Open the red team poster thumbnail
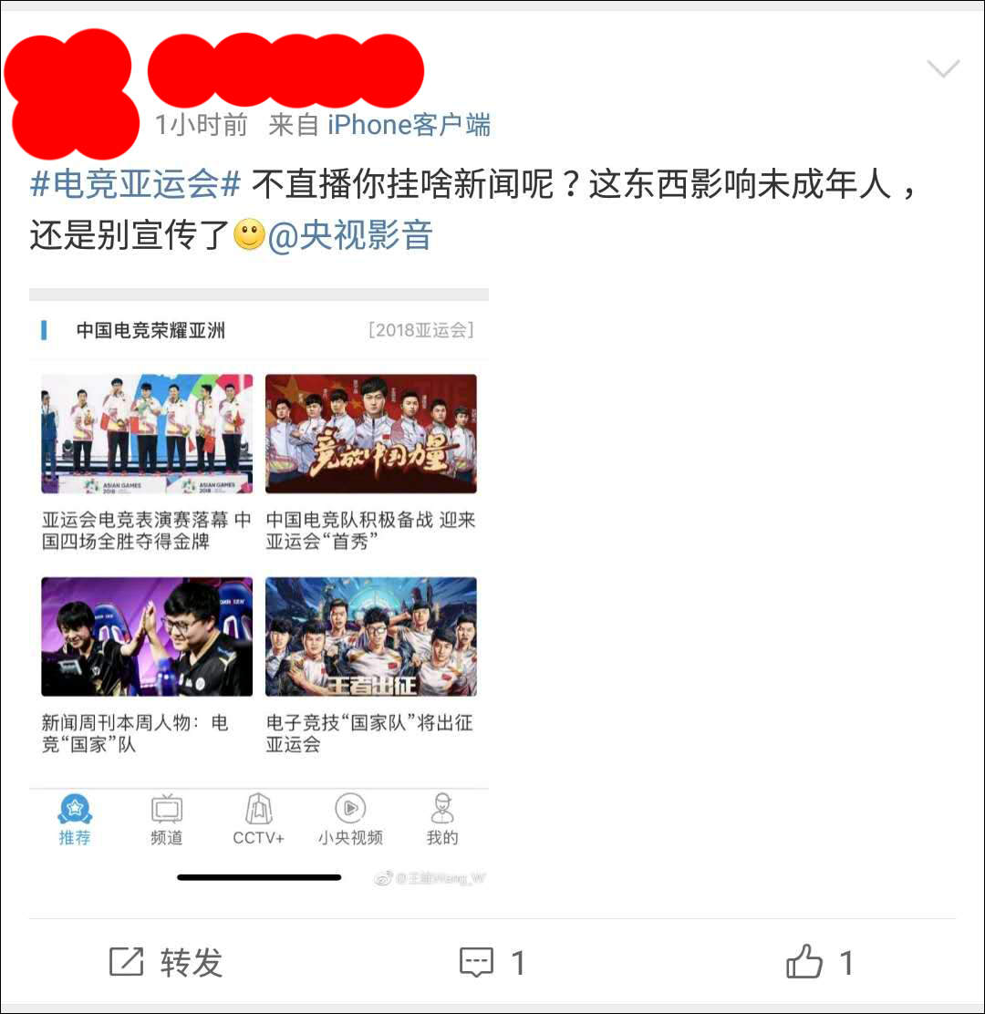The width and height of the screenshot is (985, 1014). click(371, 434)
